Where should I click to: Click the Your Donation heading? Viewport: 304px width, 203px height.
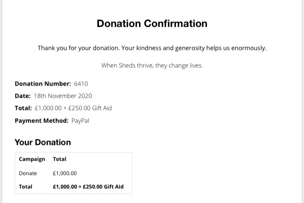pyautogui.click(x=43, y=142)
